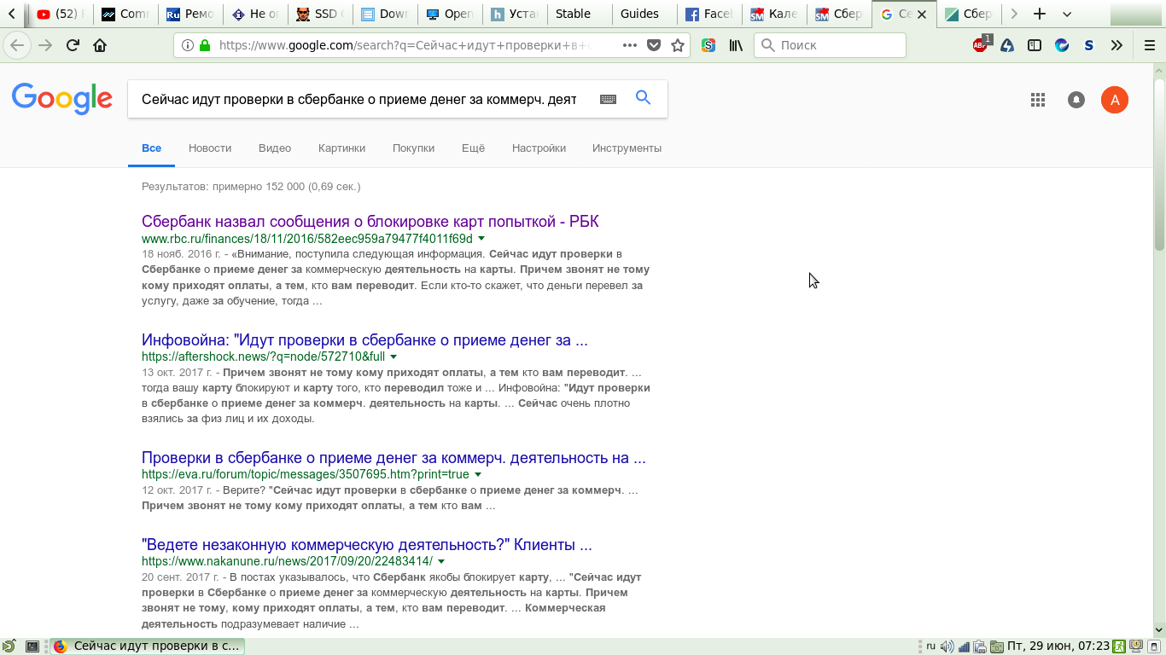This screenshot has width=1166, height=655.
Task: Open the Настройки search menu
Action: click(x=539, y=148)
